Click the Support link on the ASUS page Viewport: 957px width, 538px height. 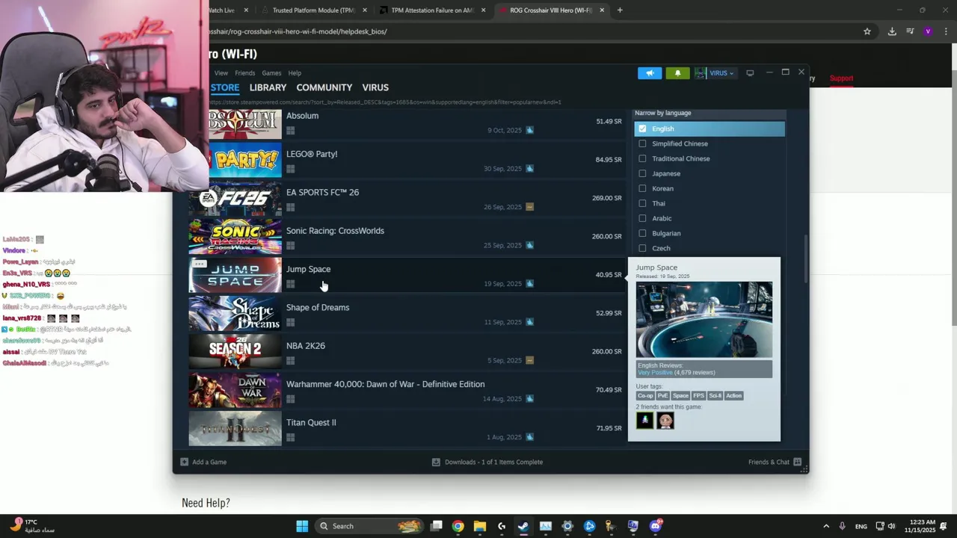tap(841, 78)
